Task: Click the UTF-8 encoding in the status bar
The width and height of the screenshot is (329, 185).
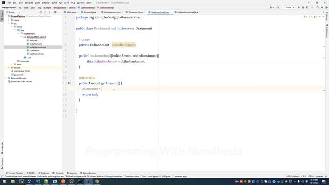Action: point(310,177)
